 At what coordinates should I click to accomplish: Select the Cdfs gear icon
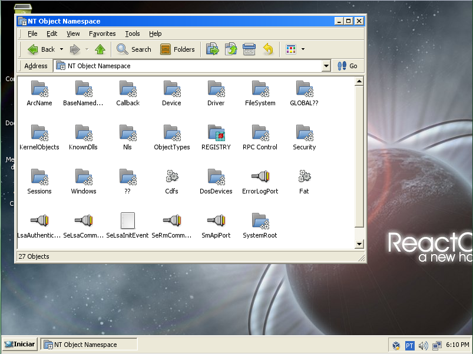(172, 176)
